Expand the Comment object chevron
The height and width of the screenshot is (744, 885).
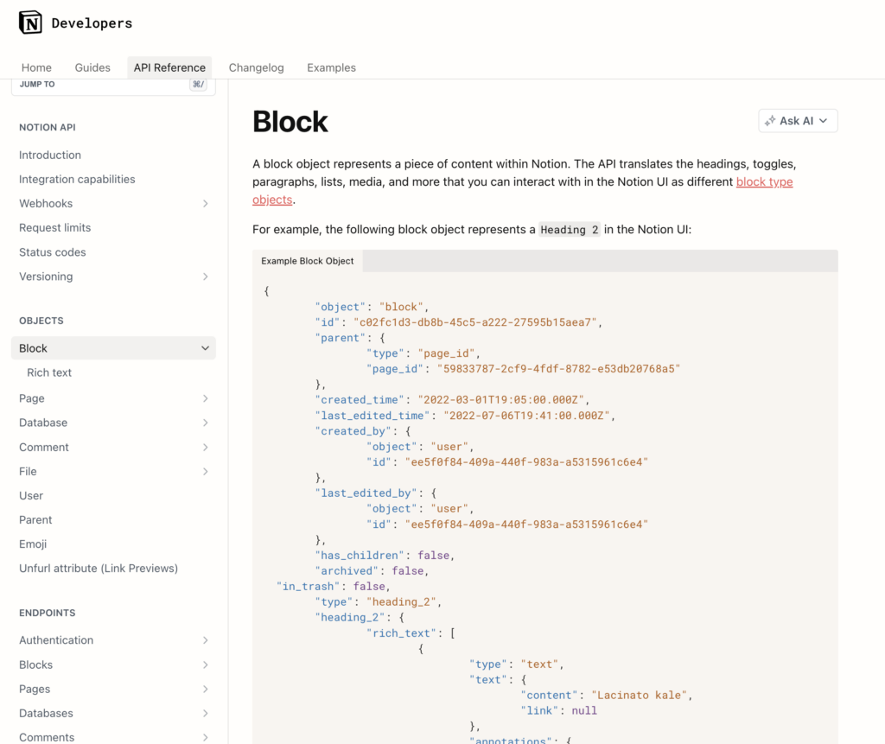click(x=206, y=447)
